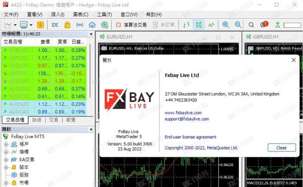Screen dimensions: 303x187
Task: Select the EURUSD row in Market Watch
Action: tap(44, 50)
